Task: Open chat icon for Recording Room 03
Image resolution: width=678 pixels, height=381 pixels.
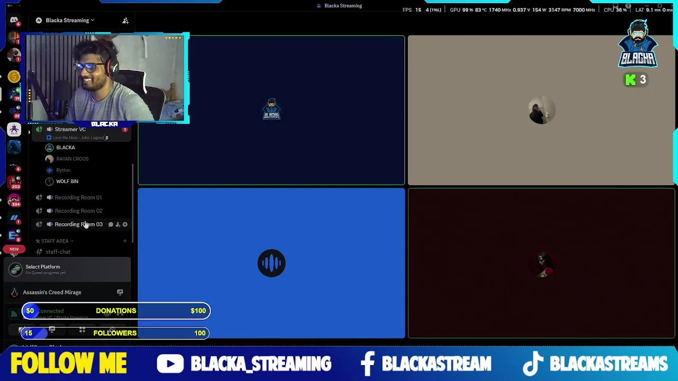Action: [x=111, y=224]
